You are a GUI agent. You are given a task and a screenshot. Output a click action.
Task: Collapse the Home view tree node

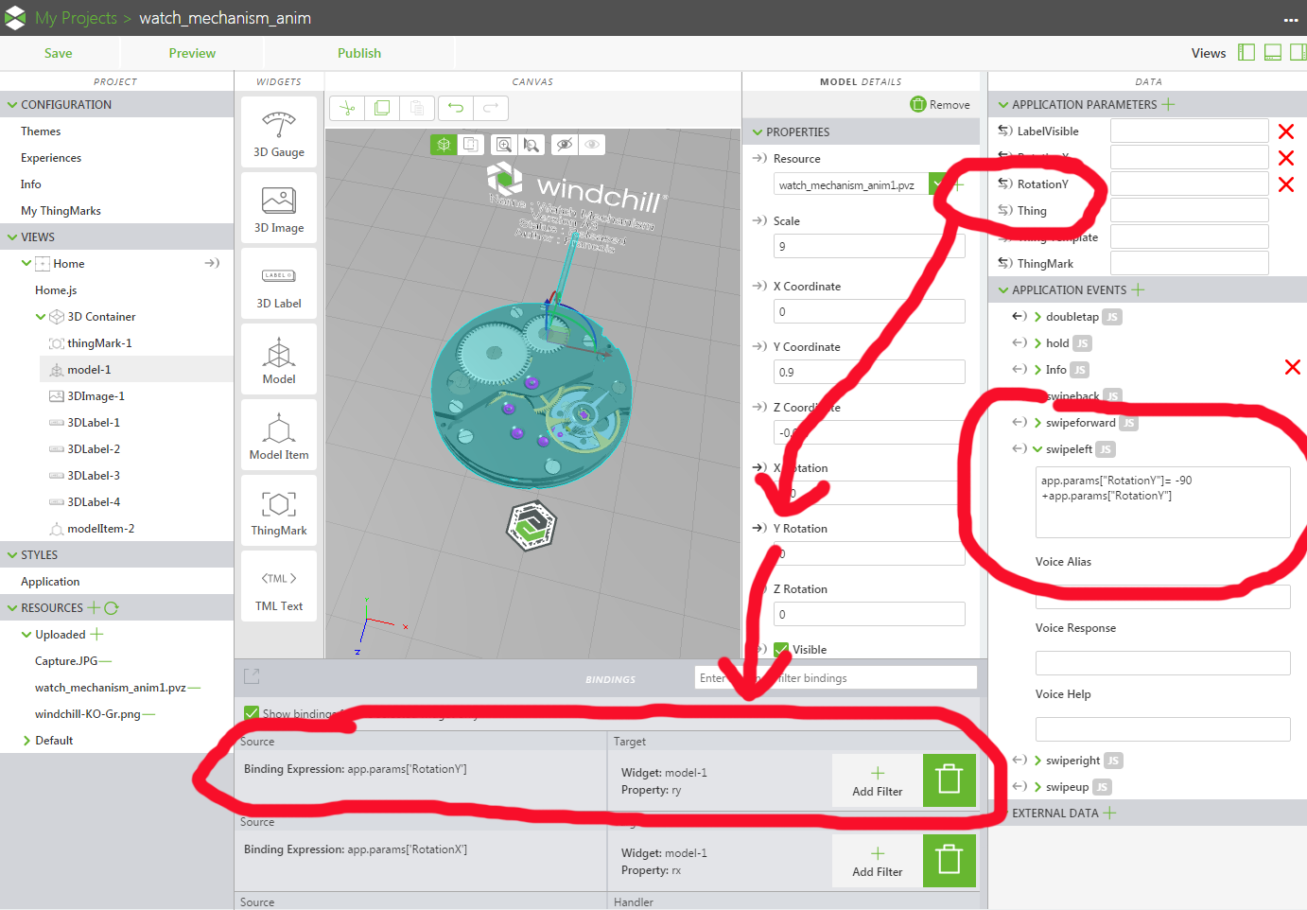click(26, 264)
